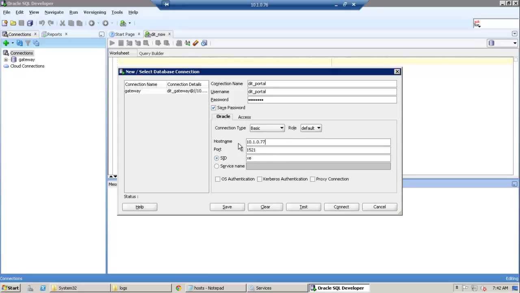Screen dimensions: 520x293
Task: Open the Versioning menu
Action: [95, 12]
